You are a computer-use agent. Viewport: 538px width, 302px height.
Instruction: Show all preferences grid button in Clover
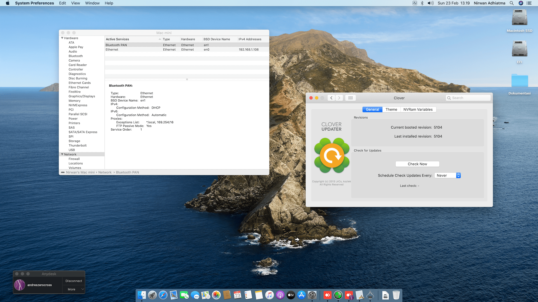coord(351,98)
